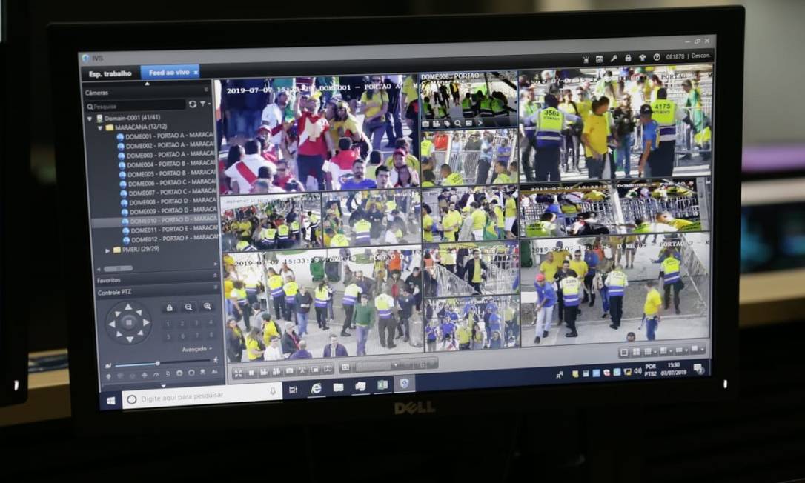
Task: Open the lock icon in top bar
Action: [x=628, y=57]
